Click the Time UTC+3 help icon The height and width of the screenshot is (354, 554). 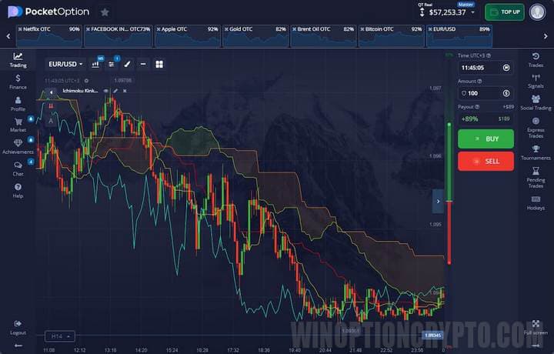[489, 55]
